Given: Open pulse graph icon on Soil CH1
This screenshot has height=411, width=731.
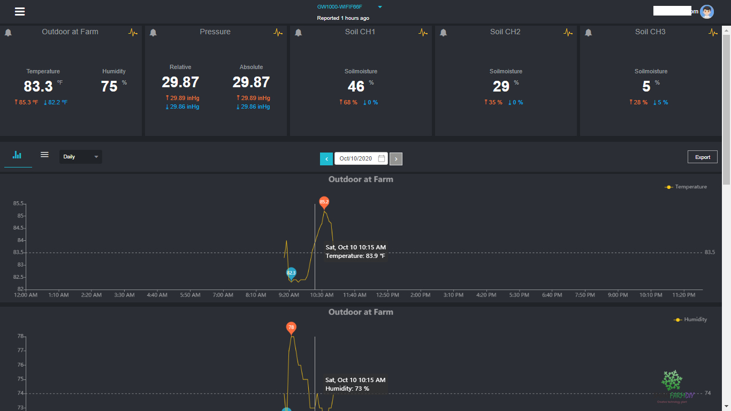Looking at the screenshot, I should coord(423,32).
